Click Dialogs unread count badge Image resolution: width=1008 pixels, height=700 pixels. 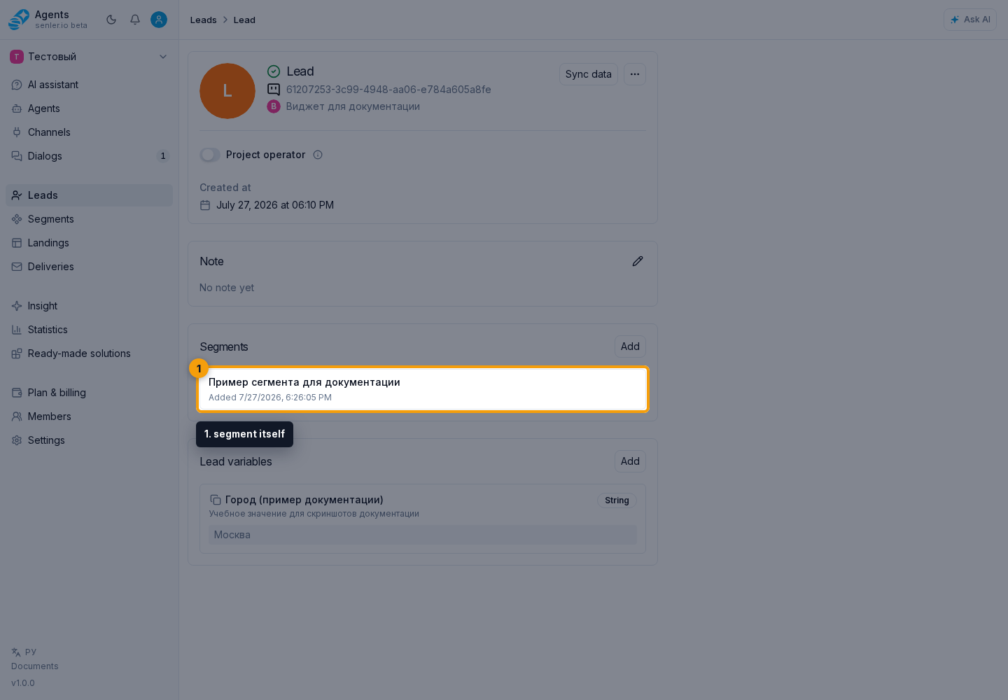pos(163,156)
